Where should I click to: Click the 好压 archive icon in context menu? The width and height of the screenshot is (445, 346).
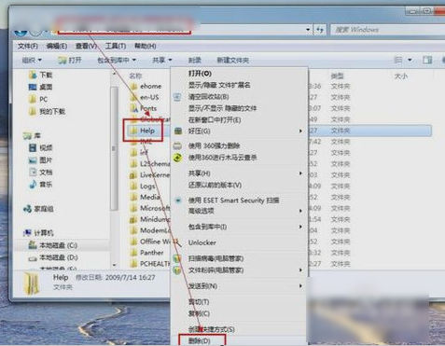pos(177,131)
